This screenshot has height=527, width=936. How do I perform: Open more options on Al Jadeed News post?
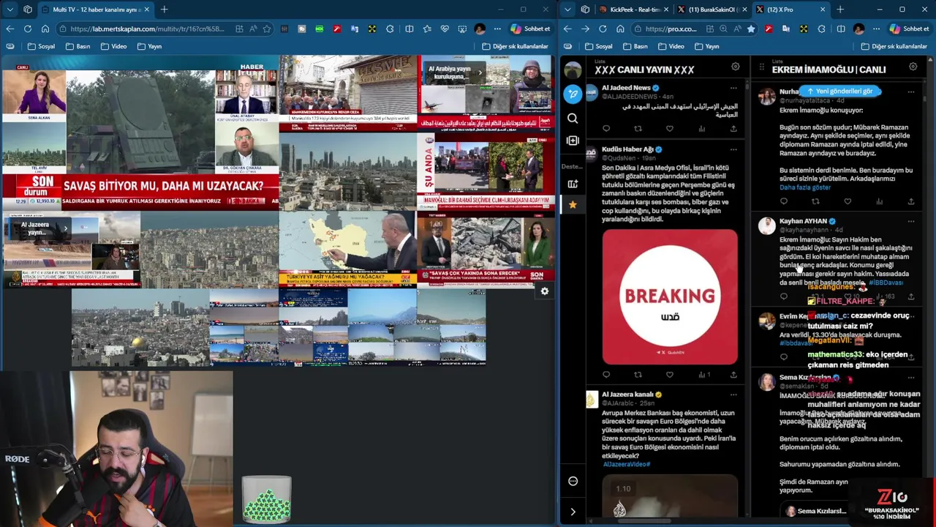[x=733, y=88]
